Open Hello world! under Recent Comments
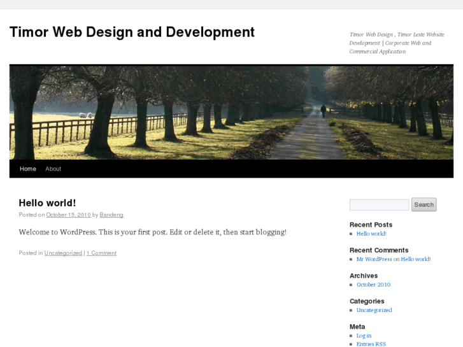463x347 pixels. (x=416, y=259)
